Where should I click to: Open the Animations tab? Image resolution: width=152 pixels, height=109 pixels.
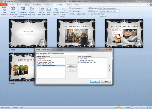[x=48, y=5]
